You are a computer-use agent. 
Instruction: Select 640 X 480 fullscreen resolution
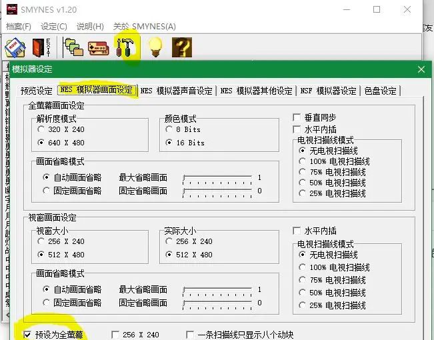(x=61, y=143)
